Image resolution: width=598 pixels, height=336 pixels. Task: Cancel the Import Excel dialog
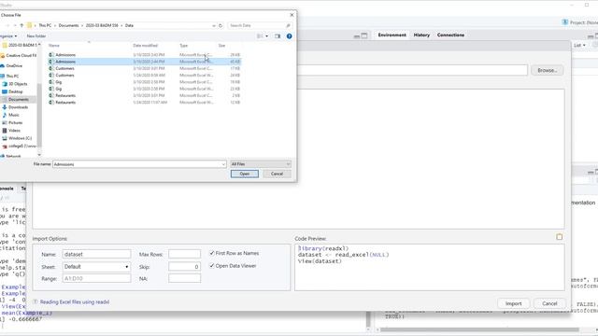click(x=549, y=303)
